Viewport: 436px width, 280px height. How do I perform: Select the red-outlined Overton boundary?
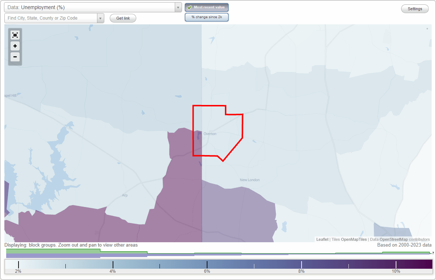point(214,131)
